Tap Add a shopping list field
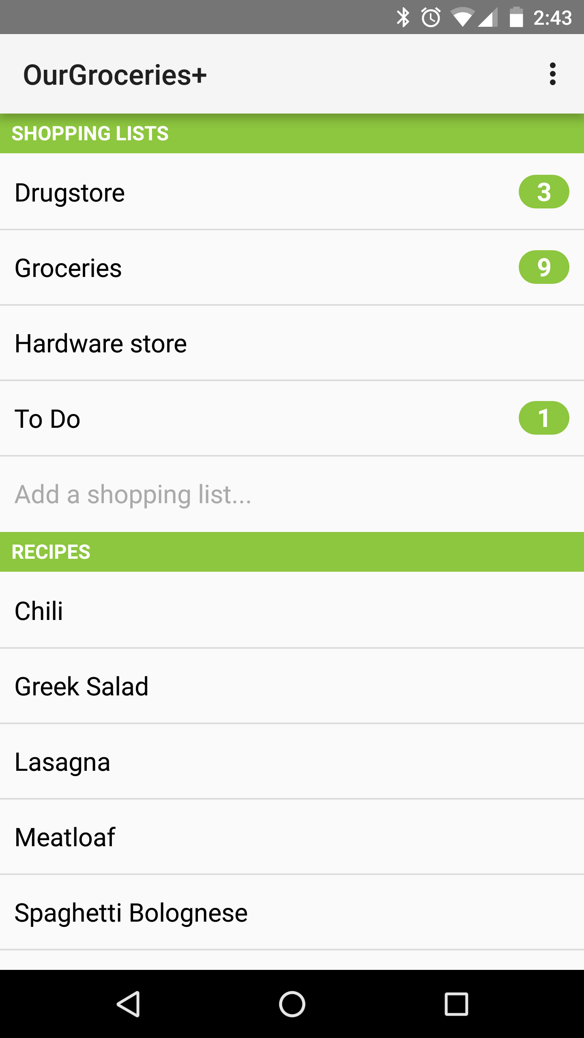The height and width of the screenshot is (1038, 584). 292,494
